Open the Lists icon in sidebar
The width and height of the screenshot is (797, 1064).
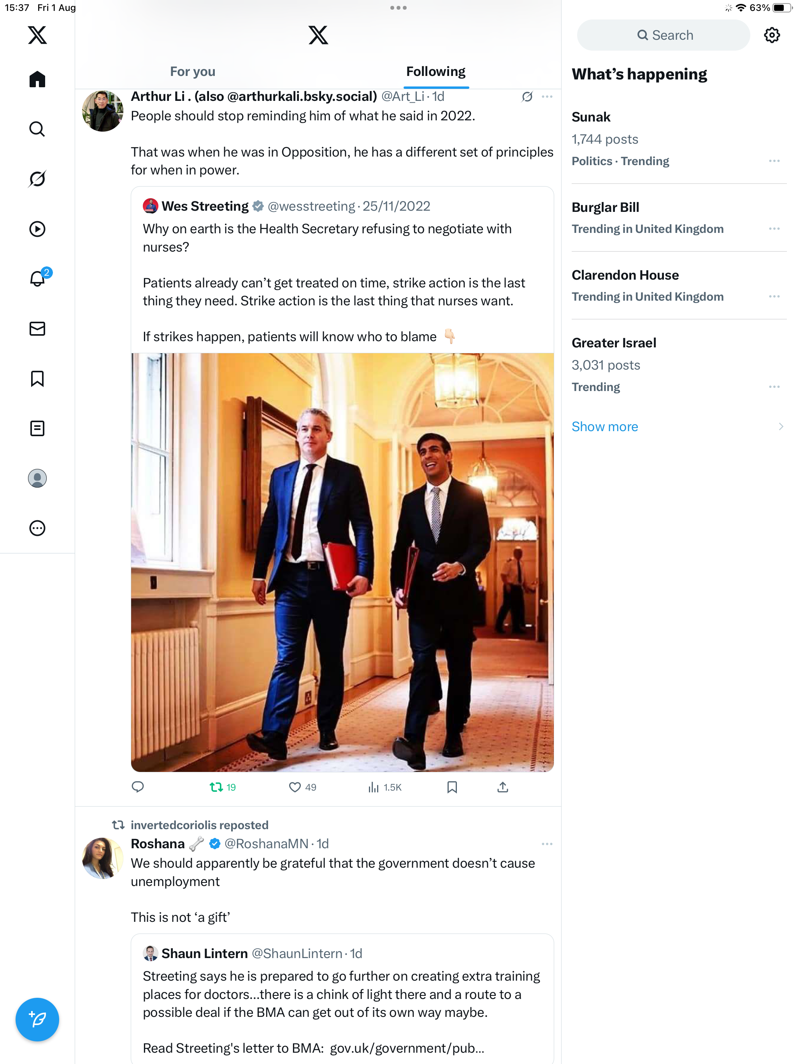(37, 428)
